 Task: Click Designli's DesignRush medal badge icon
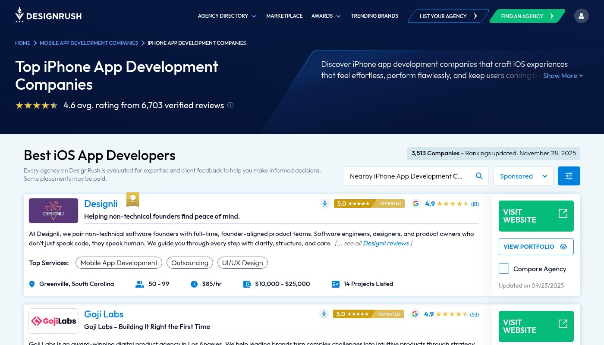coord(325,204)
